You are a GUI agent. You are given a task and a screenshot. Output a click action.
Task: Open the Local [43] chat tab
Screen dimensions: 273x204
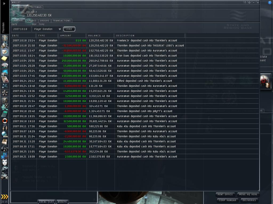coord(46,202)
